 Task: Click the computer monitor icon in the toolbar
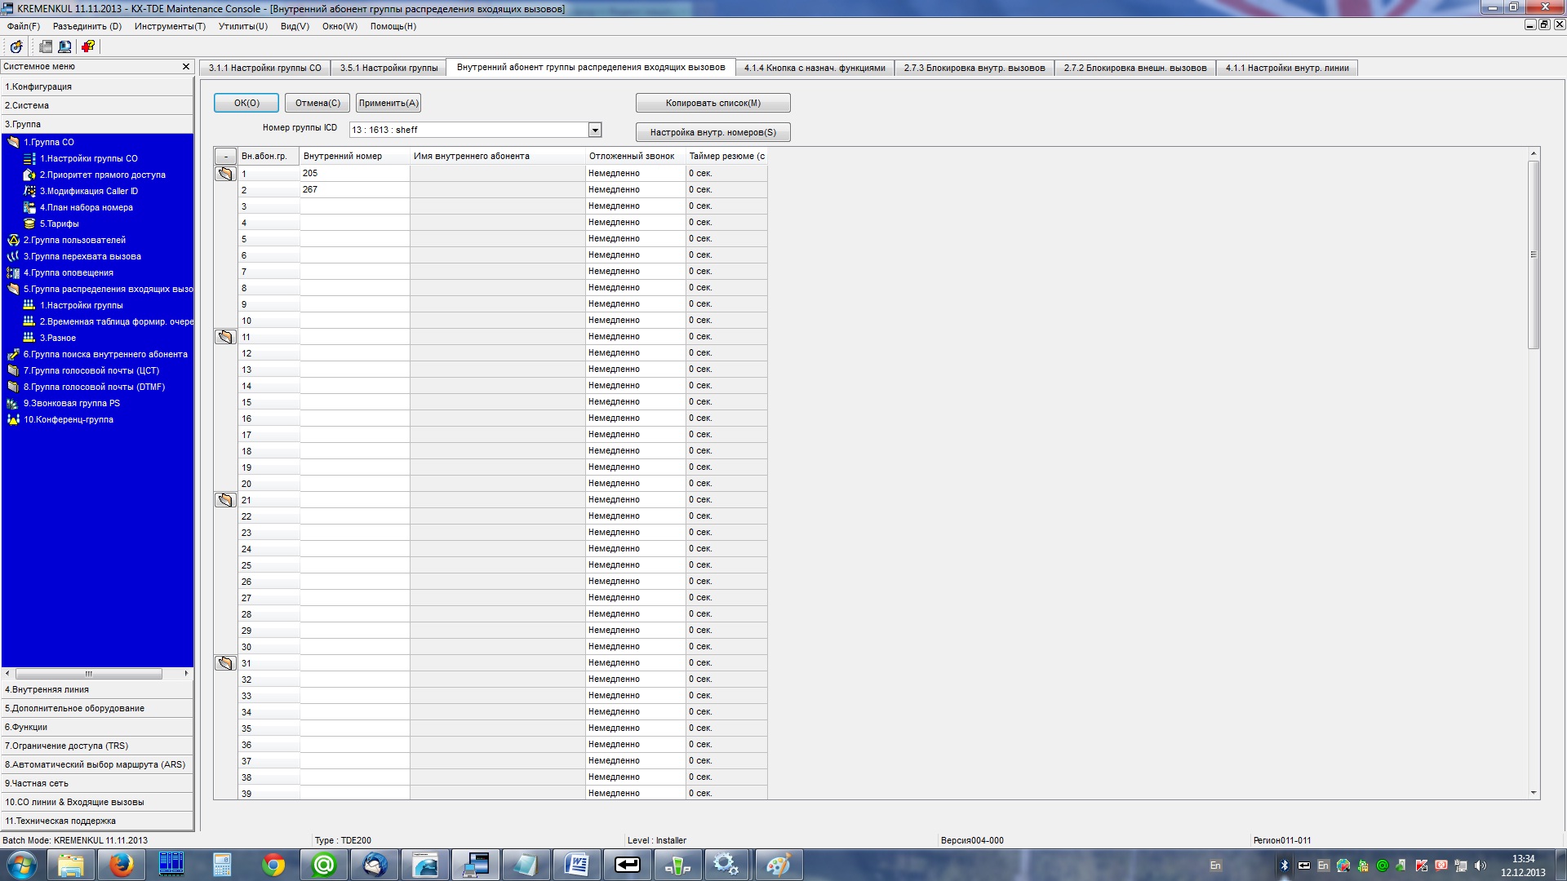point(65,46)
